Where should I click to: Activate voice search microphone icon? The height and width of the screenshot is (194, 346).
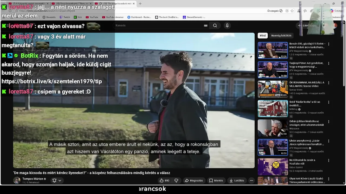227,26
